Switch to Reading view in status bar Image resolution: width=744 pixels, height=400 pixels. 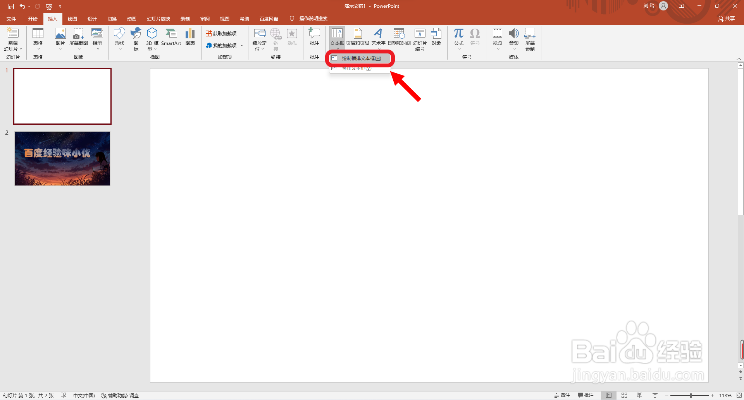pyautogui.click(x=639, y=395)
